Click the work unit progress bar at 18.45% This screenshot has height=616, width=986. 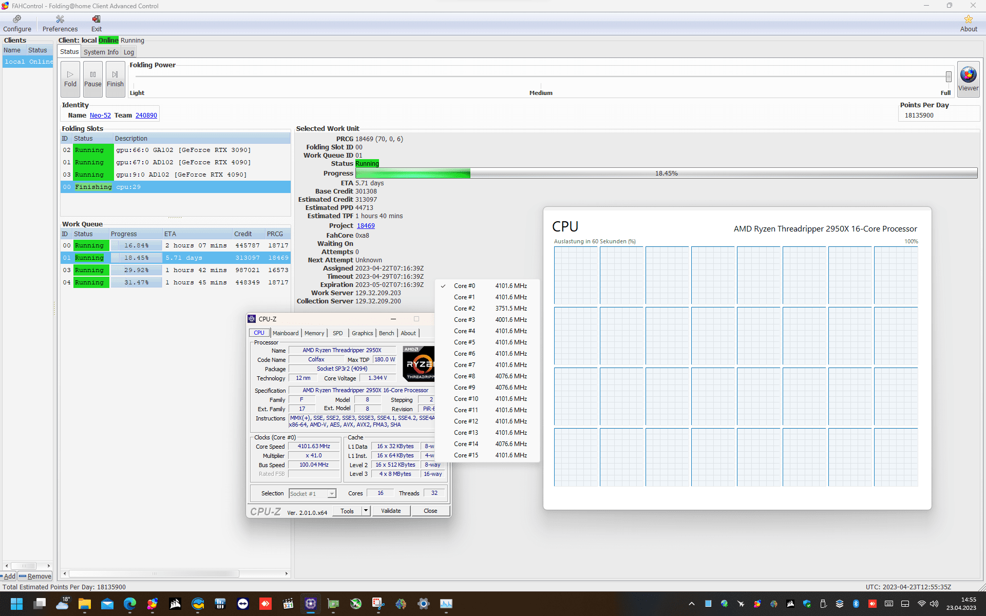coord(666,174)
